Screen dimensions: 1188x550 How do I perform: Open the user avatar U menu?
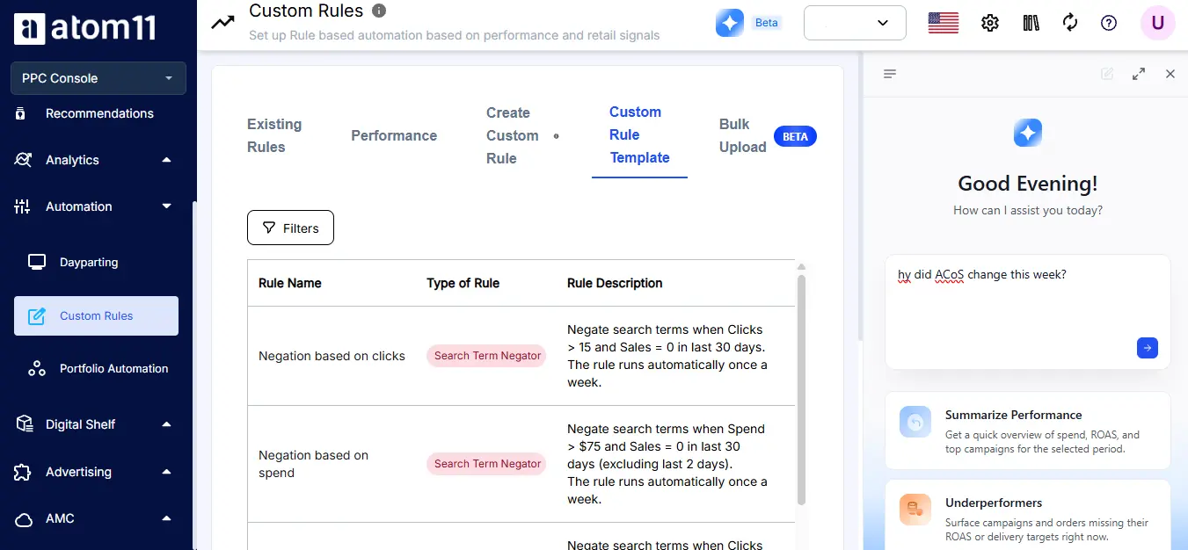coord(1158,23)
